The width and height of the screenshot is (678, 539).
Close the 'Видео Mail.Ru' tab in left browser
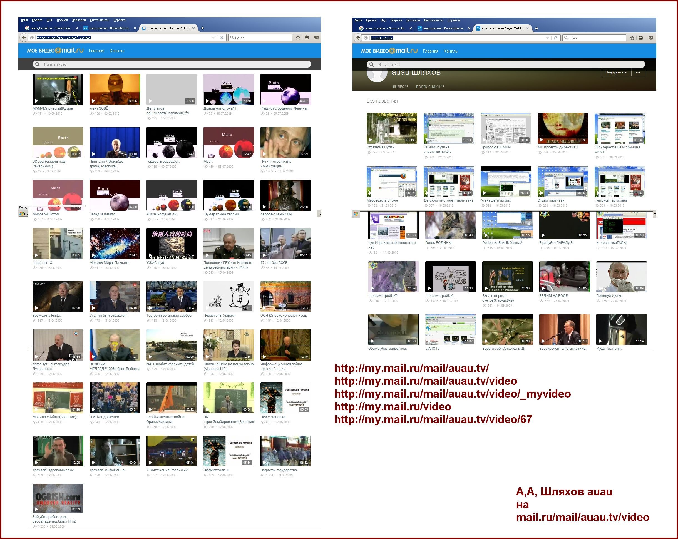[x=193, y=28]
